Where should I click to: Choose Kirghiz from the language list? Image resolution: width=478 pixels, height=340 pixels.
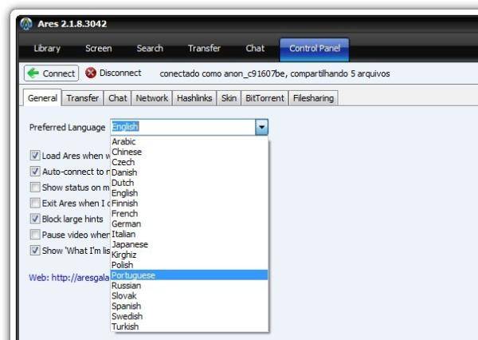point(190,255)
